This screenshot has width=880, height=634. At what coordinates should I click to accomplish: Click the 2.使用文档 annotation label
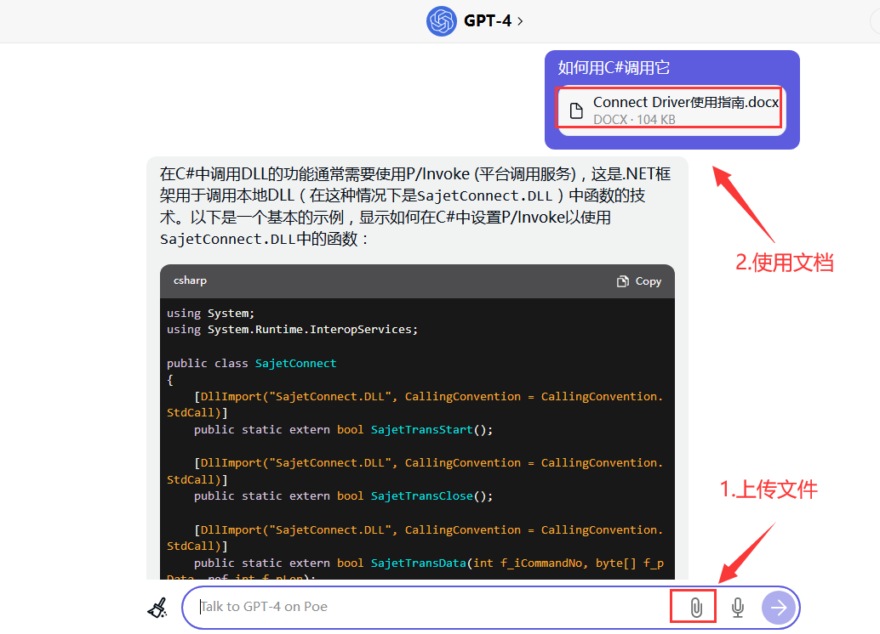click(784, 263)
